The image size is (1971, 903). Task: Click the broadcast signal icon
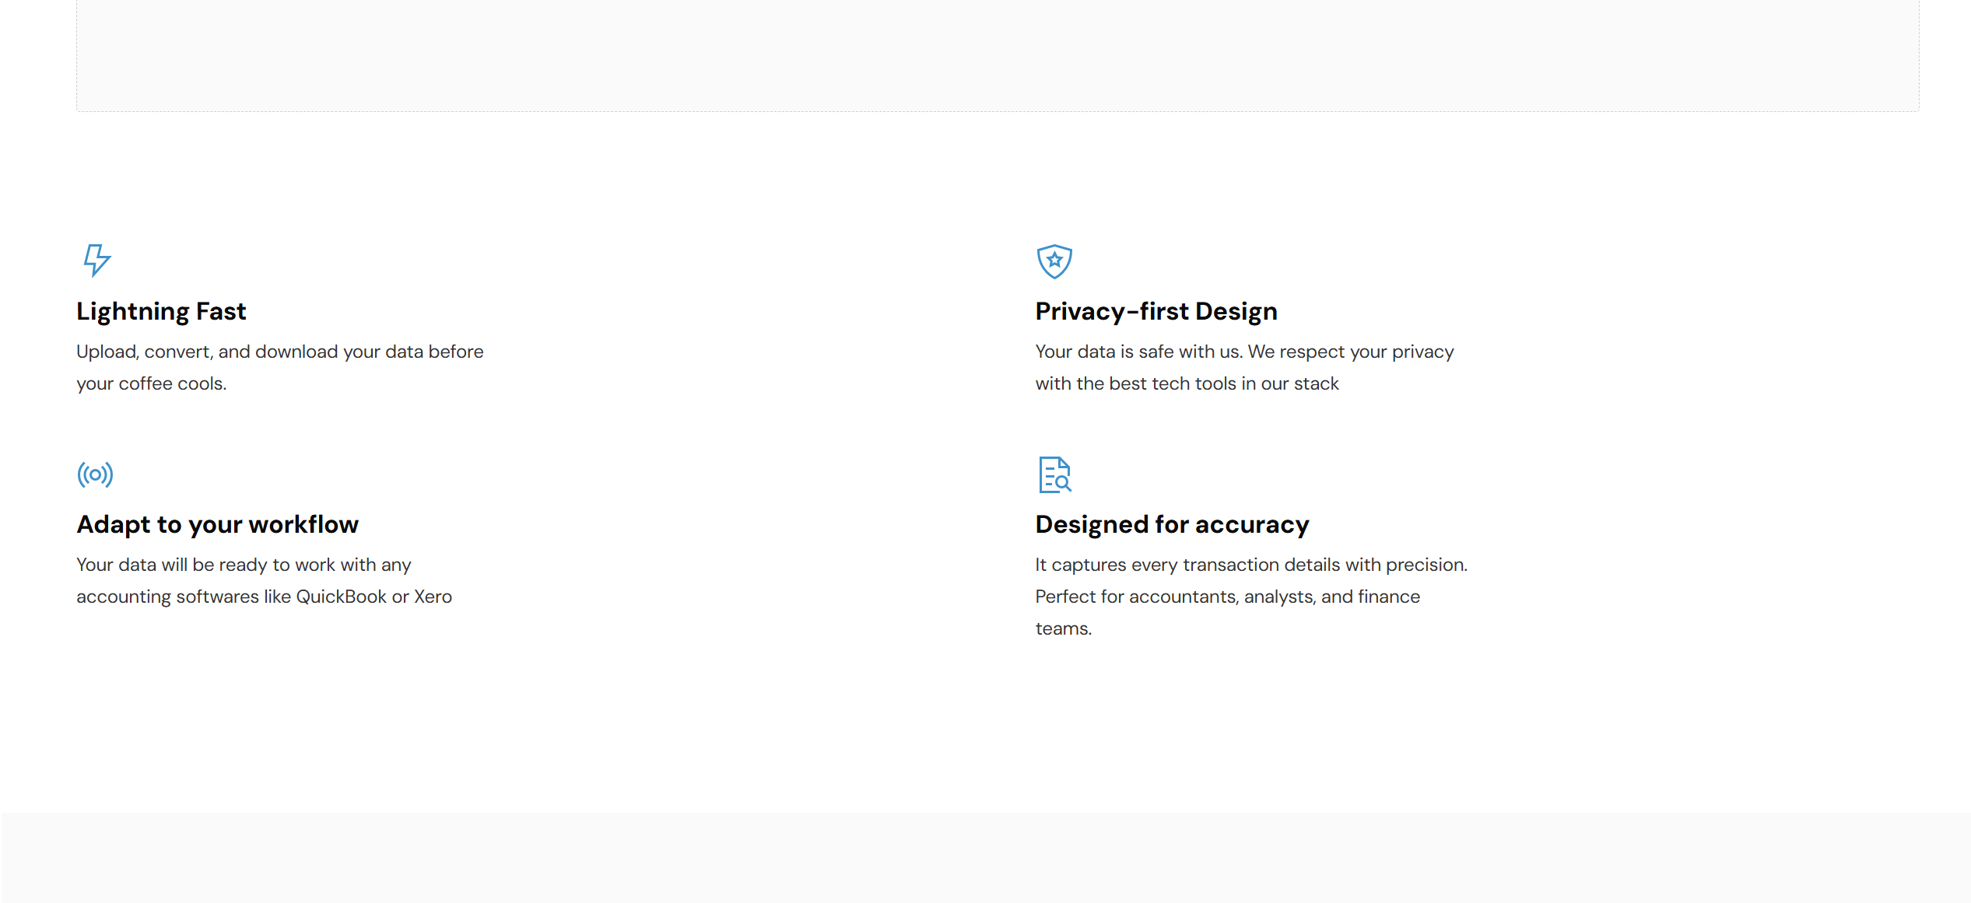point(95,474)
